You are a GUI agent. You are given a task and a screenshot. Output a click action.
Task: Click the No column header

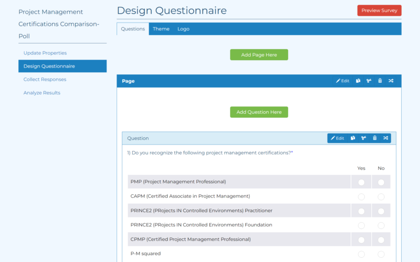(381, 168)
